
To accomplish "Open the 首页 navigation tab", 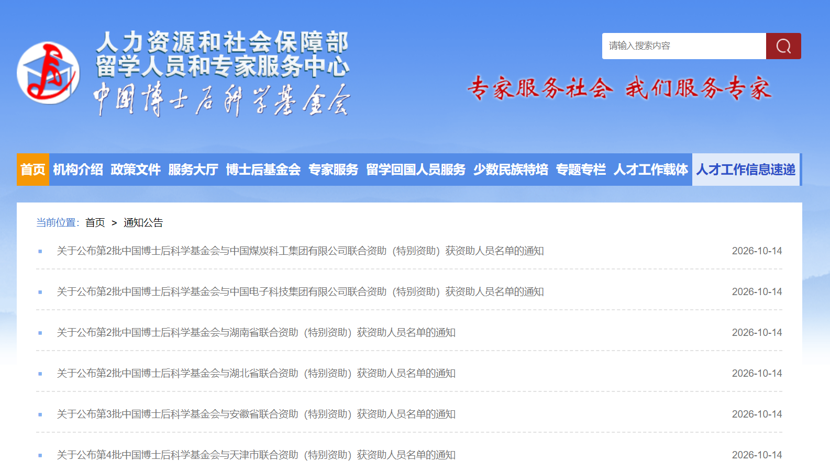I will [33, 170].
